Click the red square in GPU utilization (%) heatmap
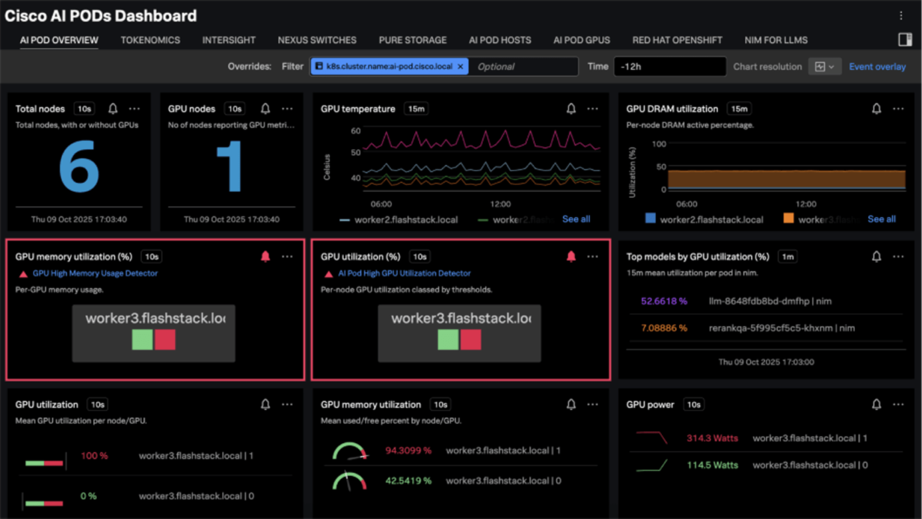The image size is (922, 519). (471, 340)
